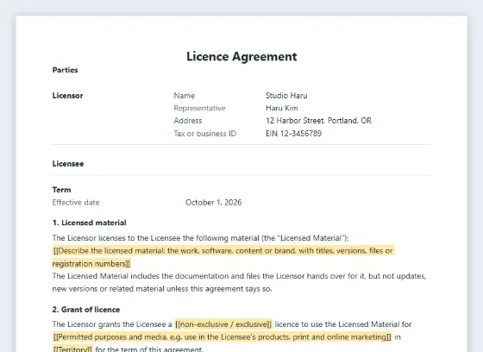Image resolution: width=483 pixels, height=352 pixels.
Task: Click representative value 'Haru Kim'
Action: (281, 108)
